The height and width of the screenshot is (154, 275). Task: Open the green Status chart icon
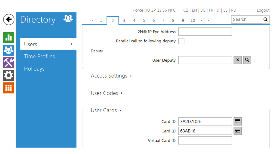tap(8, 37)
